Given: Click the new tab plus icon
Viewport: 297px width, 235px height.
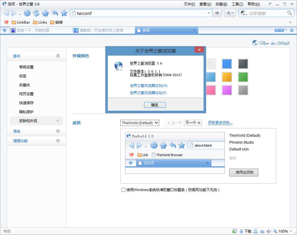Looking at the screenshot, I should tap(5, 30).
